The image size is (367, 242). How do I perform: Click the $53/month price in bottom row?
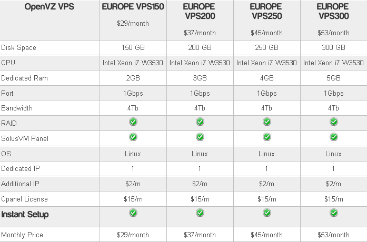(333, 235)
